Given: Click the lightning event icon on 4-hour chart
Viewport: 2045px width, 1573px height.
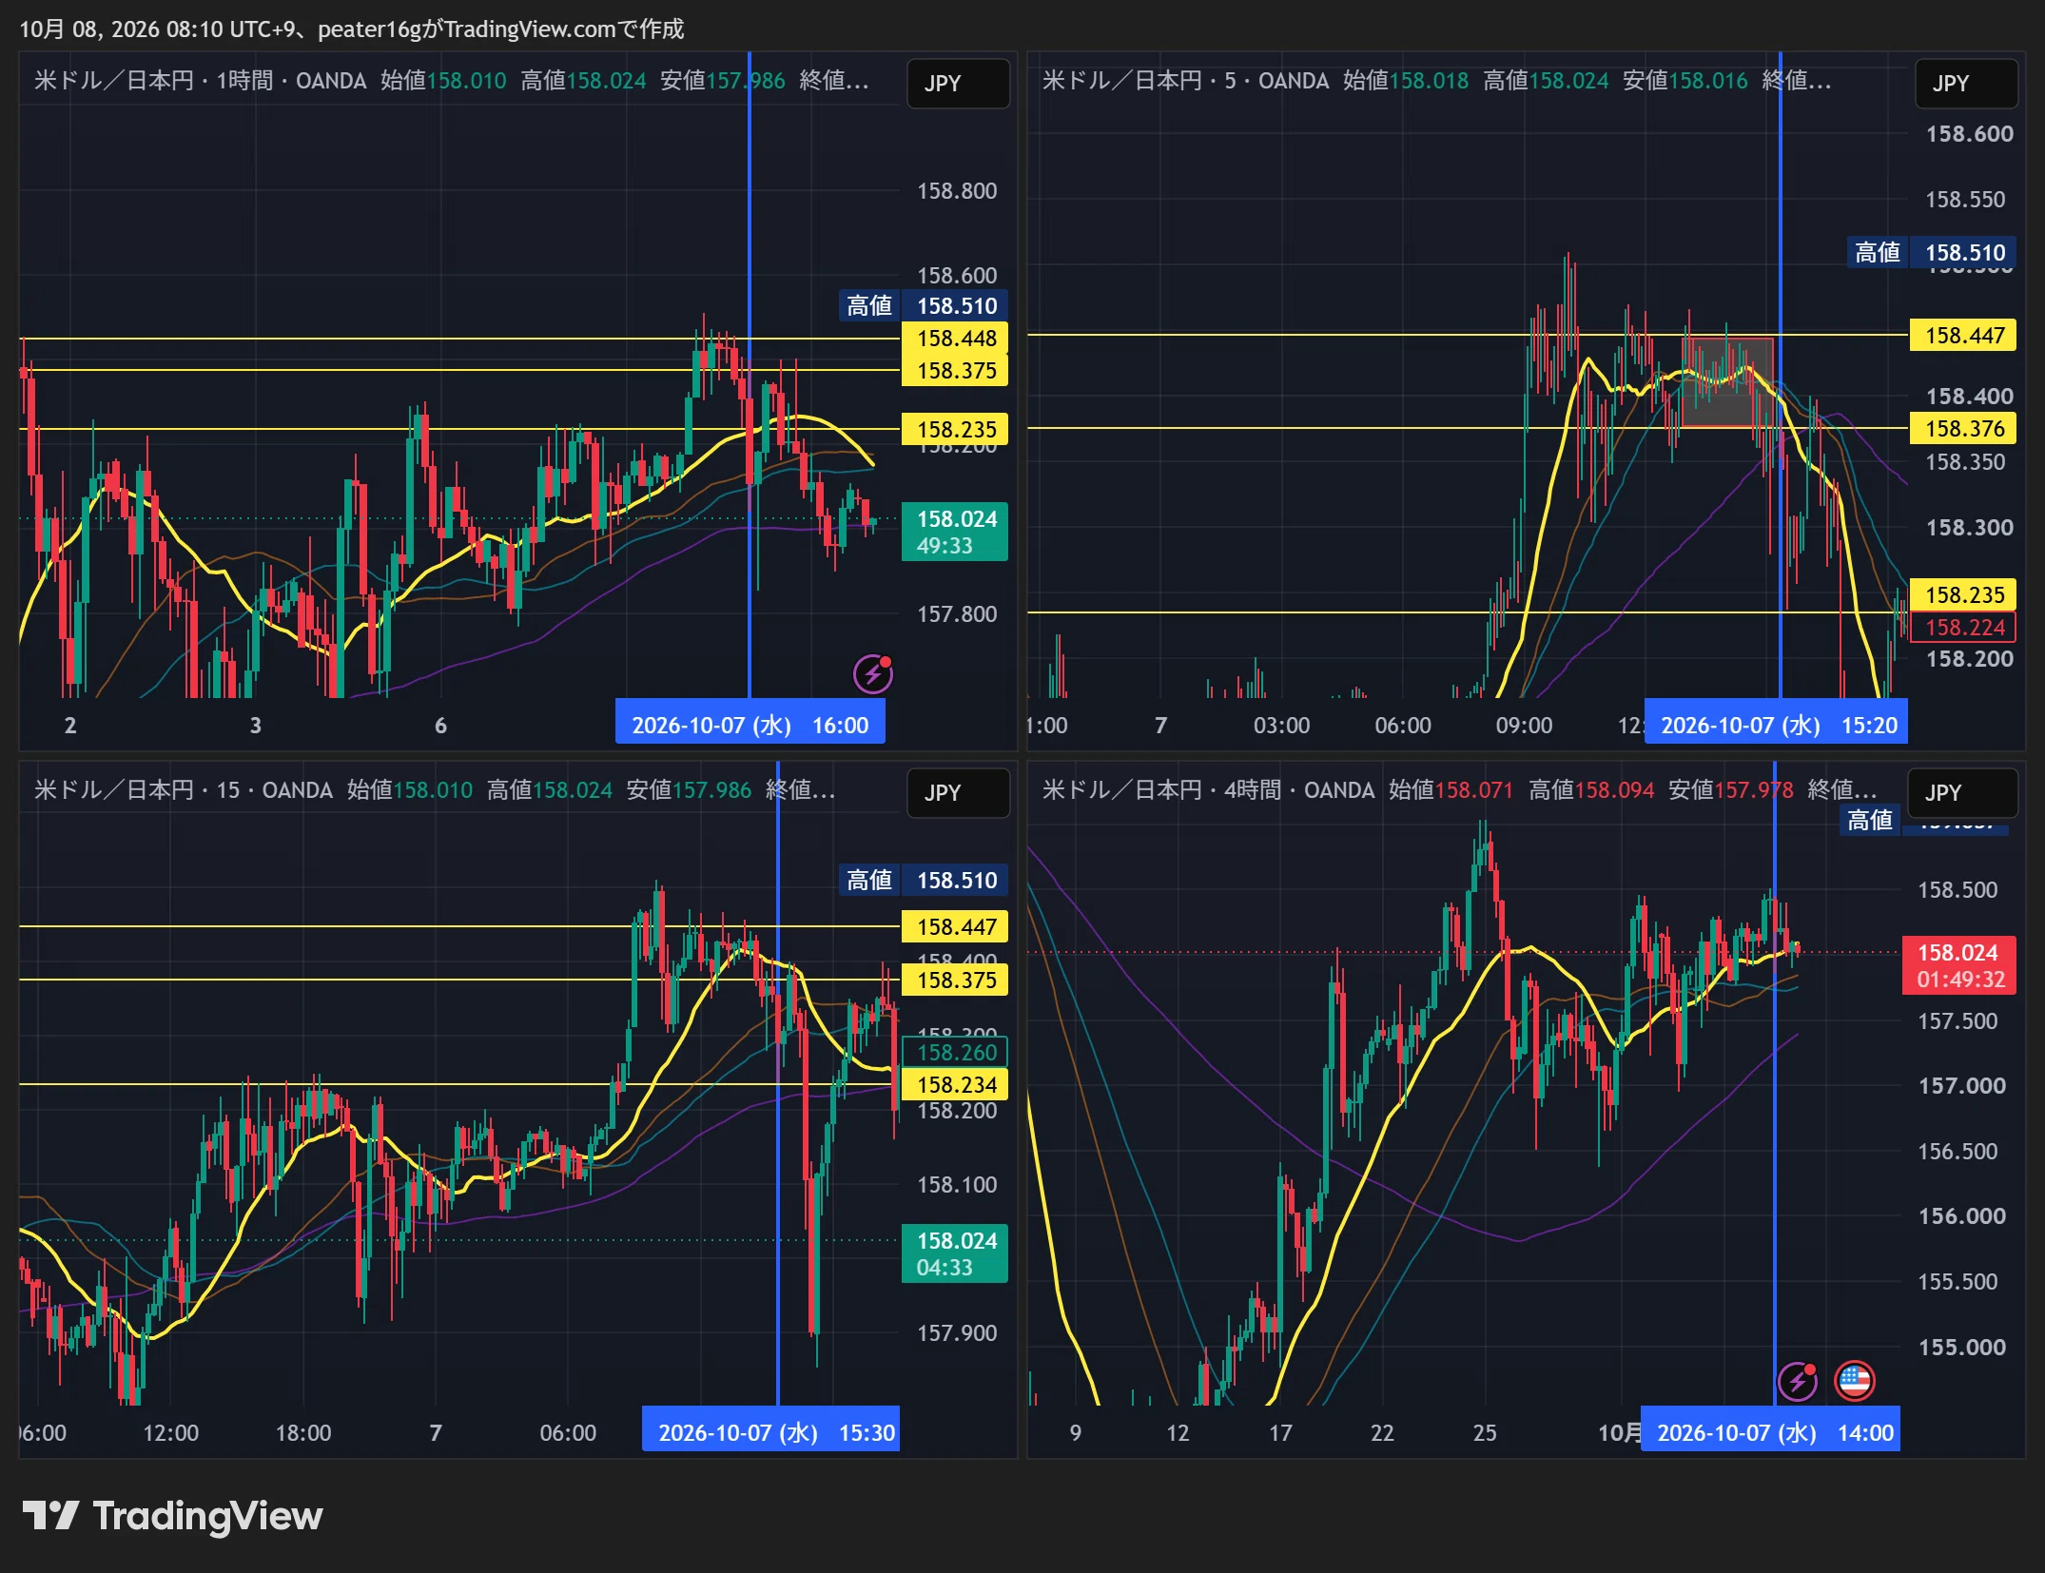Looking at the screenshot, I should click(x=1797, y=1381).
